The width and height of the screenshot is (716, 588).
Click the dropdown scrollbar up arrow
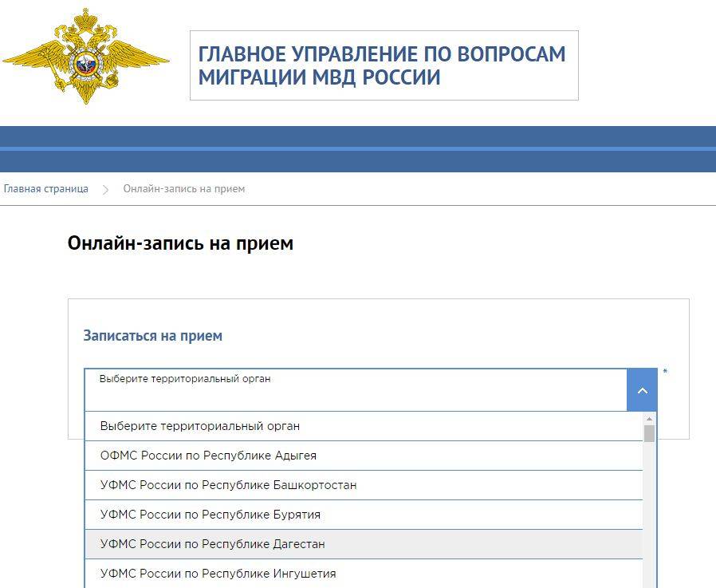(649, 419)
